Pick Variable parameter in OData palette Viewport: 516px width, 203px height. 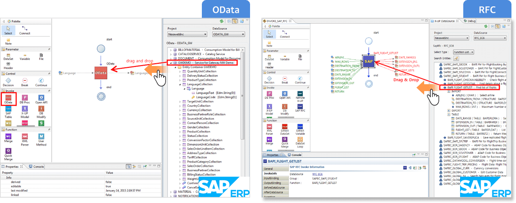tap(25, 57)
